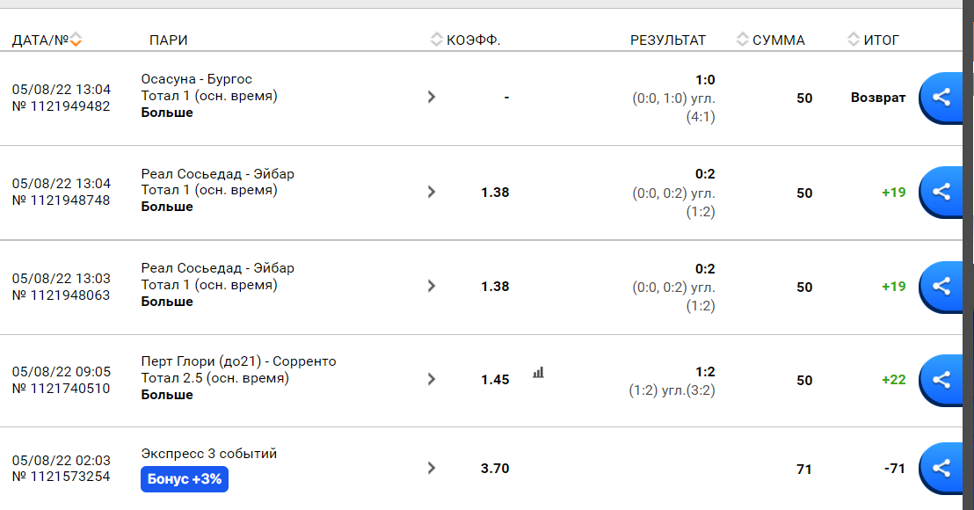974x510 pixels.
Task: Share bet № 1121948748
Action: [941, 192]
